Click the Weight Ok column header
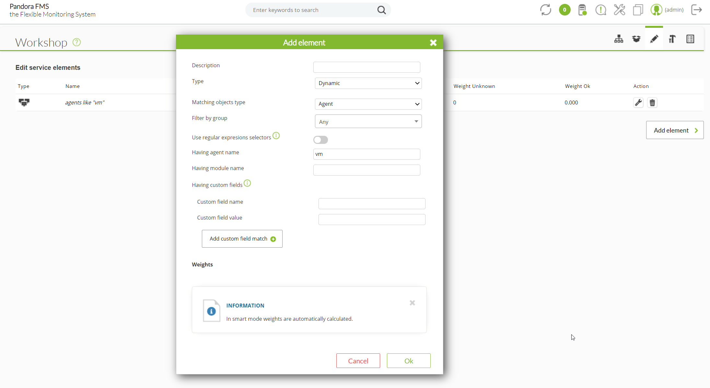The height and width of the screenshot is (388, 710). pyautogui.click(x=577, y=86)
